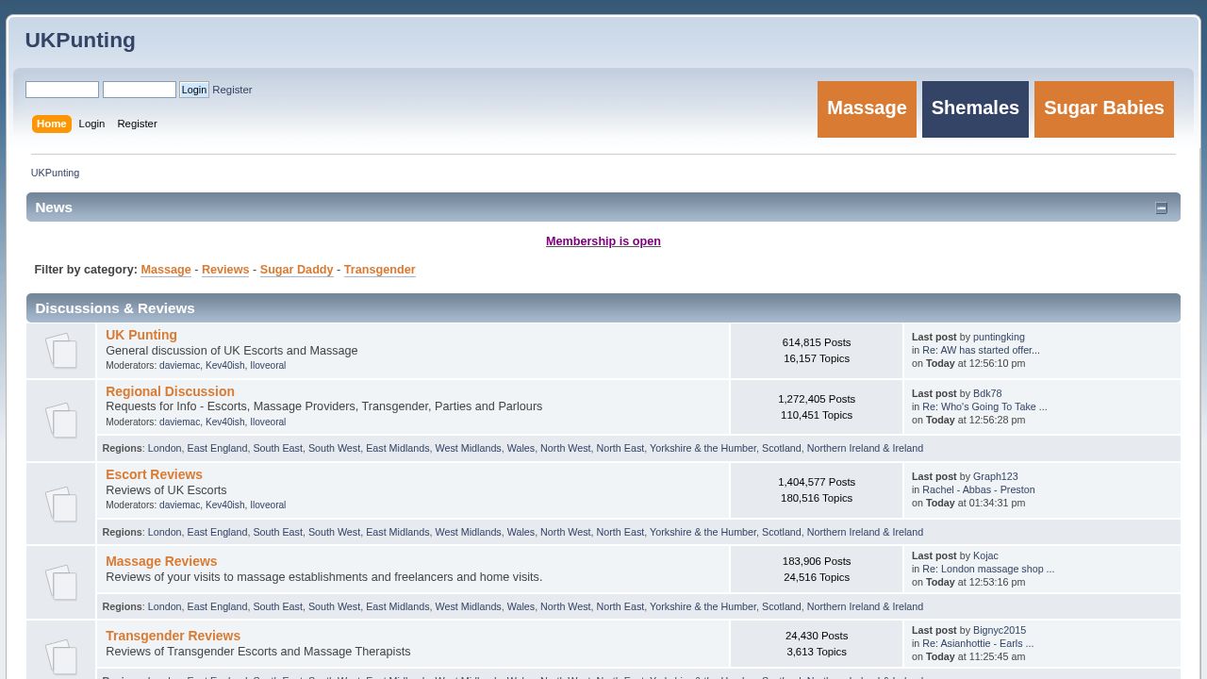Open the Sugar Babies banner button

pyautogui.click(x=1104, y=108)
